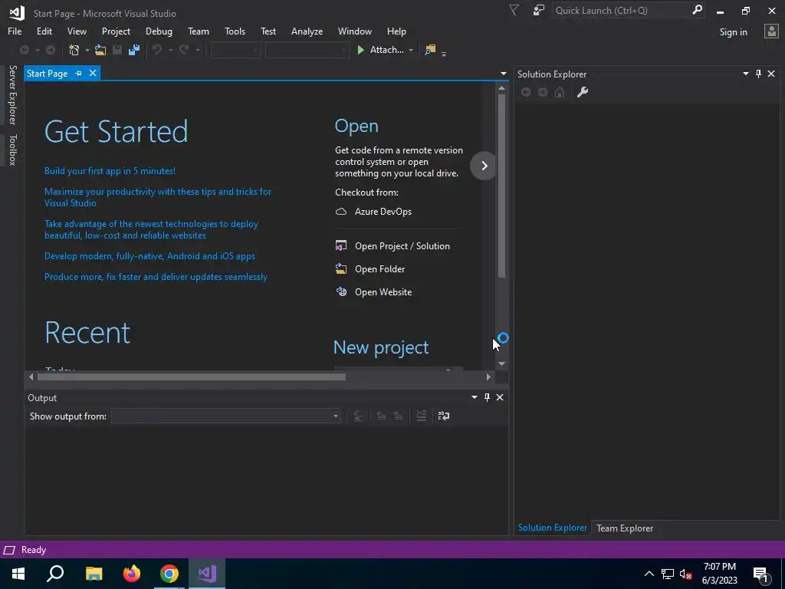785x589 pixels.
Task: Click Develop modern fully-native apps link
Action: point(149,256)
